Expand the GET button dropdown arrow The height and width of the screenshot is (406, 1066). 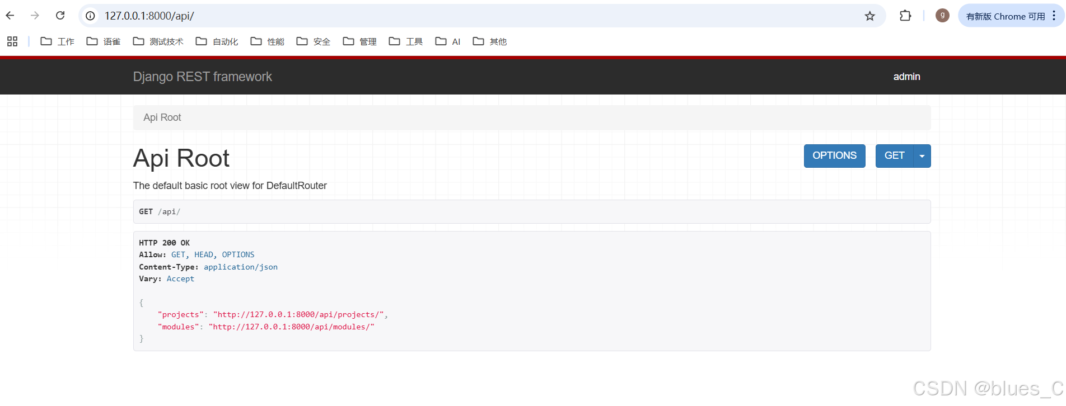(922, 156)
